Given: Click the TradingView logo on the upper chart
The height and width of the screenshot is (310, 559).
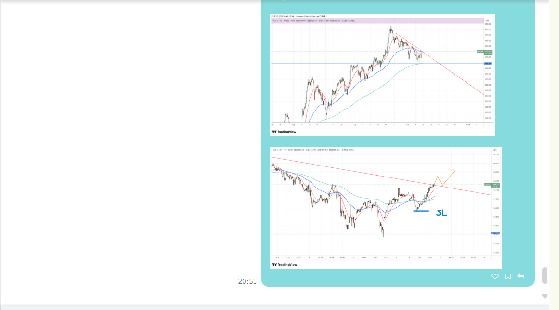Looking at the screenshot, I should click(x=284, y=132).
